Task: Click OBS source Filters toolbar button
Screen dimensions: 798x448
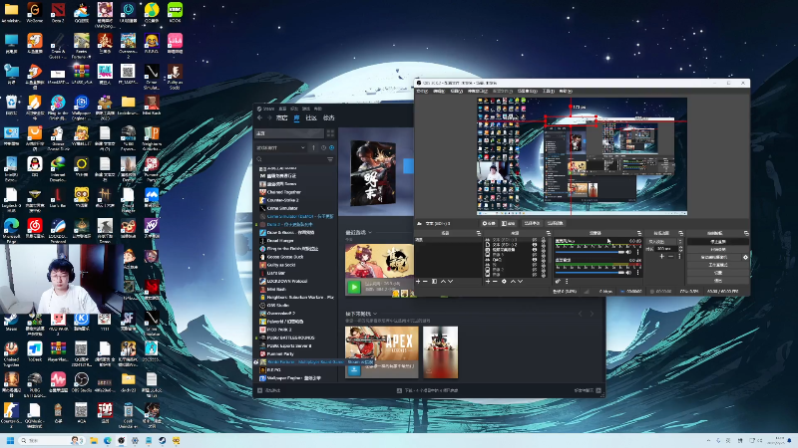Action: pyautogui.click(x=509, y=223)
